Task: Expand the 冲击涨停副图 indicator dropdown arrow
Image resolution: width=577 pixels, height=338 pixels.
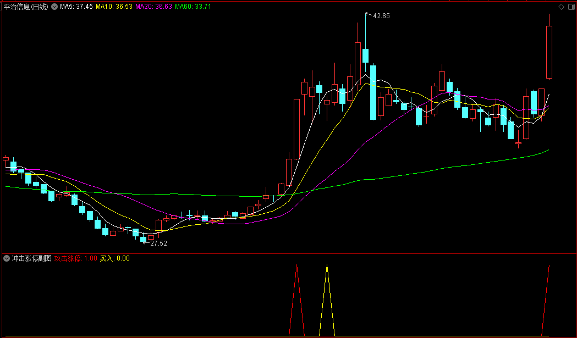Action: [x=7, y=258]
